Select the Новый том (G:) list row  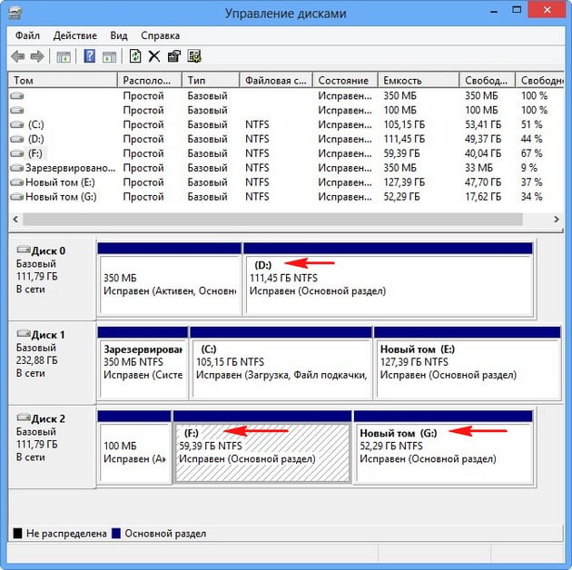click(x=62, y=197)
